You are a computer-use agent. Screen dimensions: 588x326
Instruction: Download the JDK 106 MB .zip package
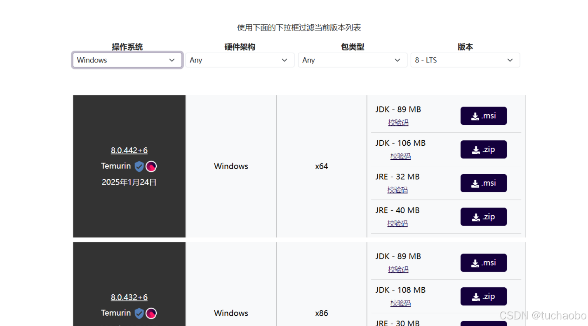[x=483, y=149]
